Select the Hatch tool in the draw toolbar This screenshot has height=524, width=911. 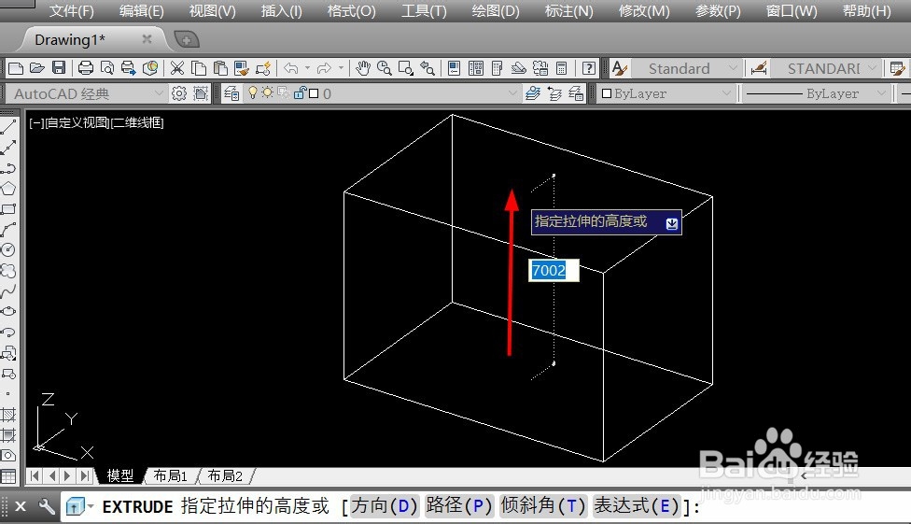point(8,415)
